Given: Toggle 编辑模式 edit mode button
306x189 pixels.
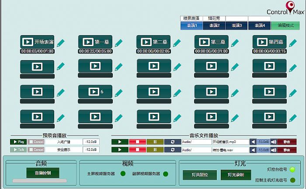Looking at the screenshot, I should click(285, 26).
